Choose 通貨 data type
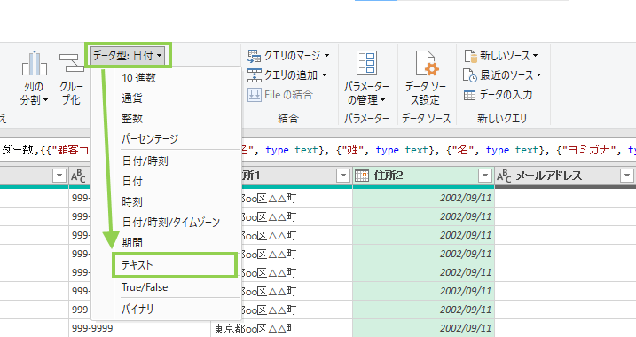This screenshot has width=636, height=337. click(x=132, y=98)
